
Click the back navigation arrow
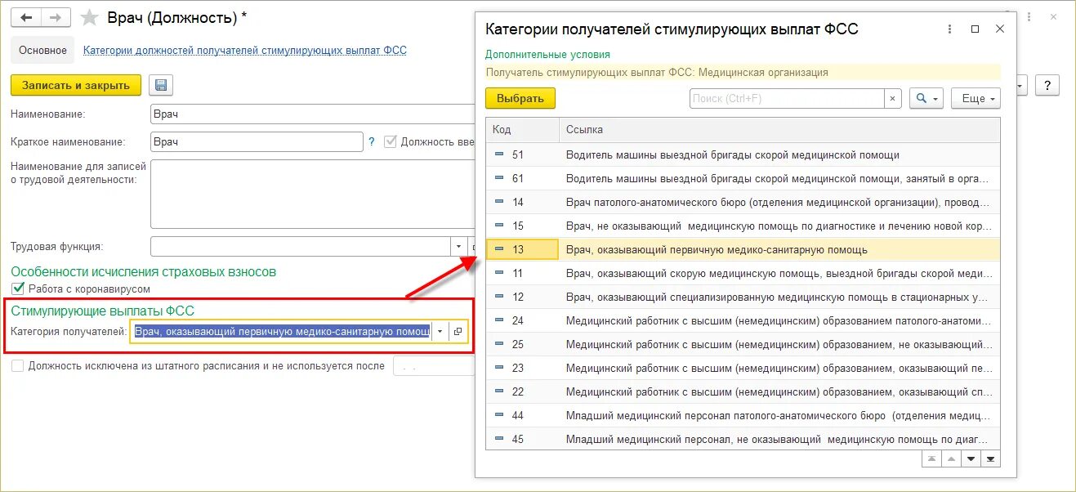(x=25, y=17)
